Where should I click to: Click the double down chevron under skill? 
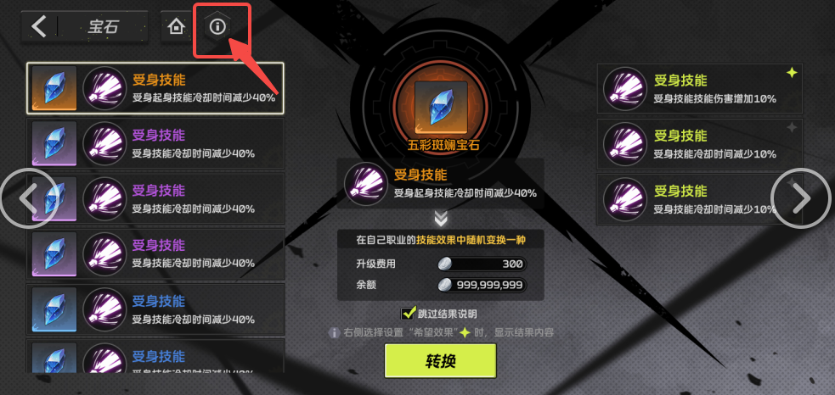click(440, 219)
